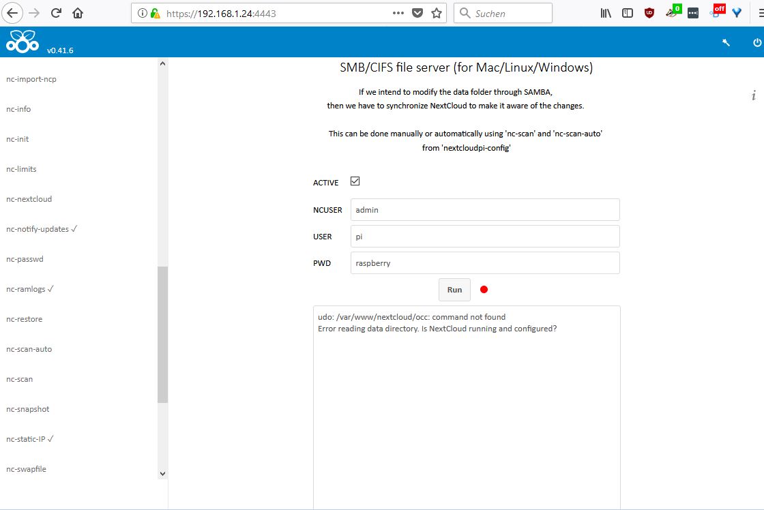764x510 pixels.
Task: Uncheck the ACTIVE checkbox
Action: pyautogui.click(x=355, y=181)
